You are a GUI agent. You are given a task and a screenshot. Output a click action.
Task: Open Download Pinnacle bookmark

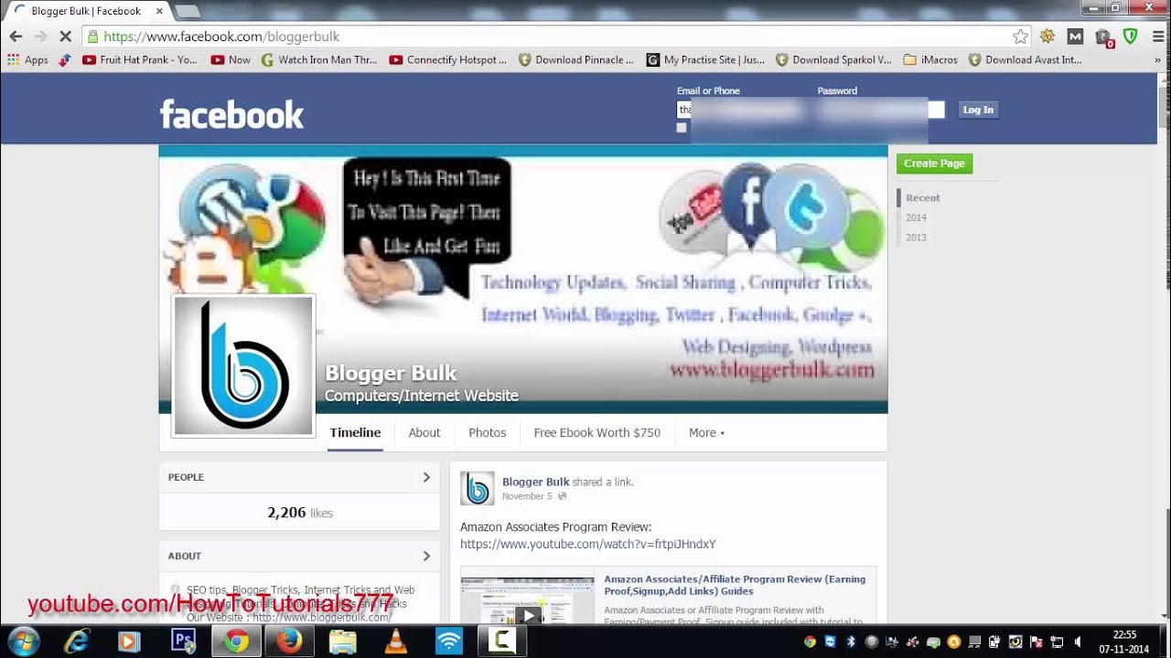point(575,59)
